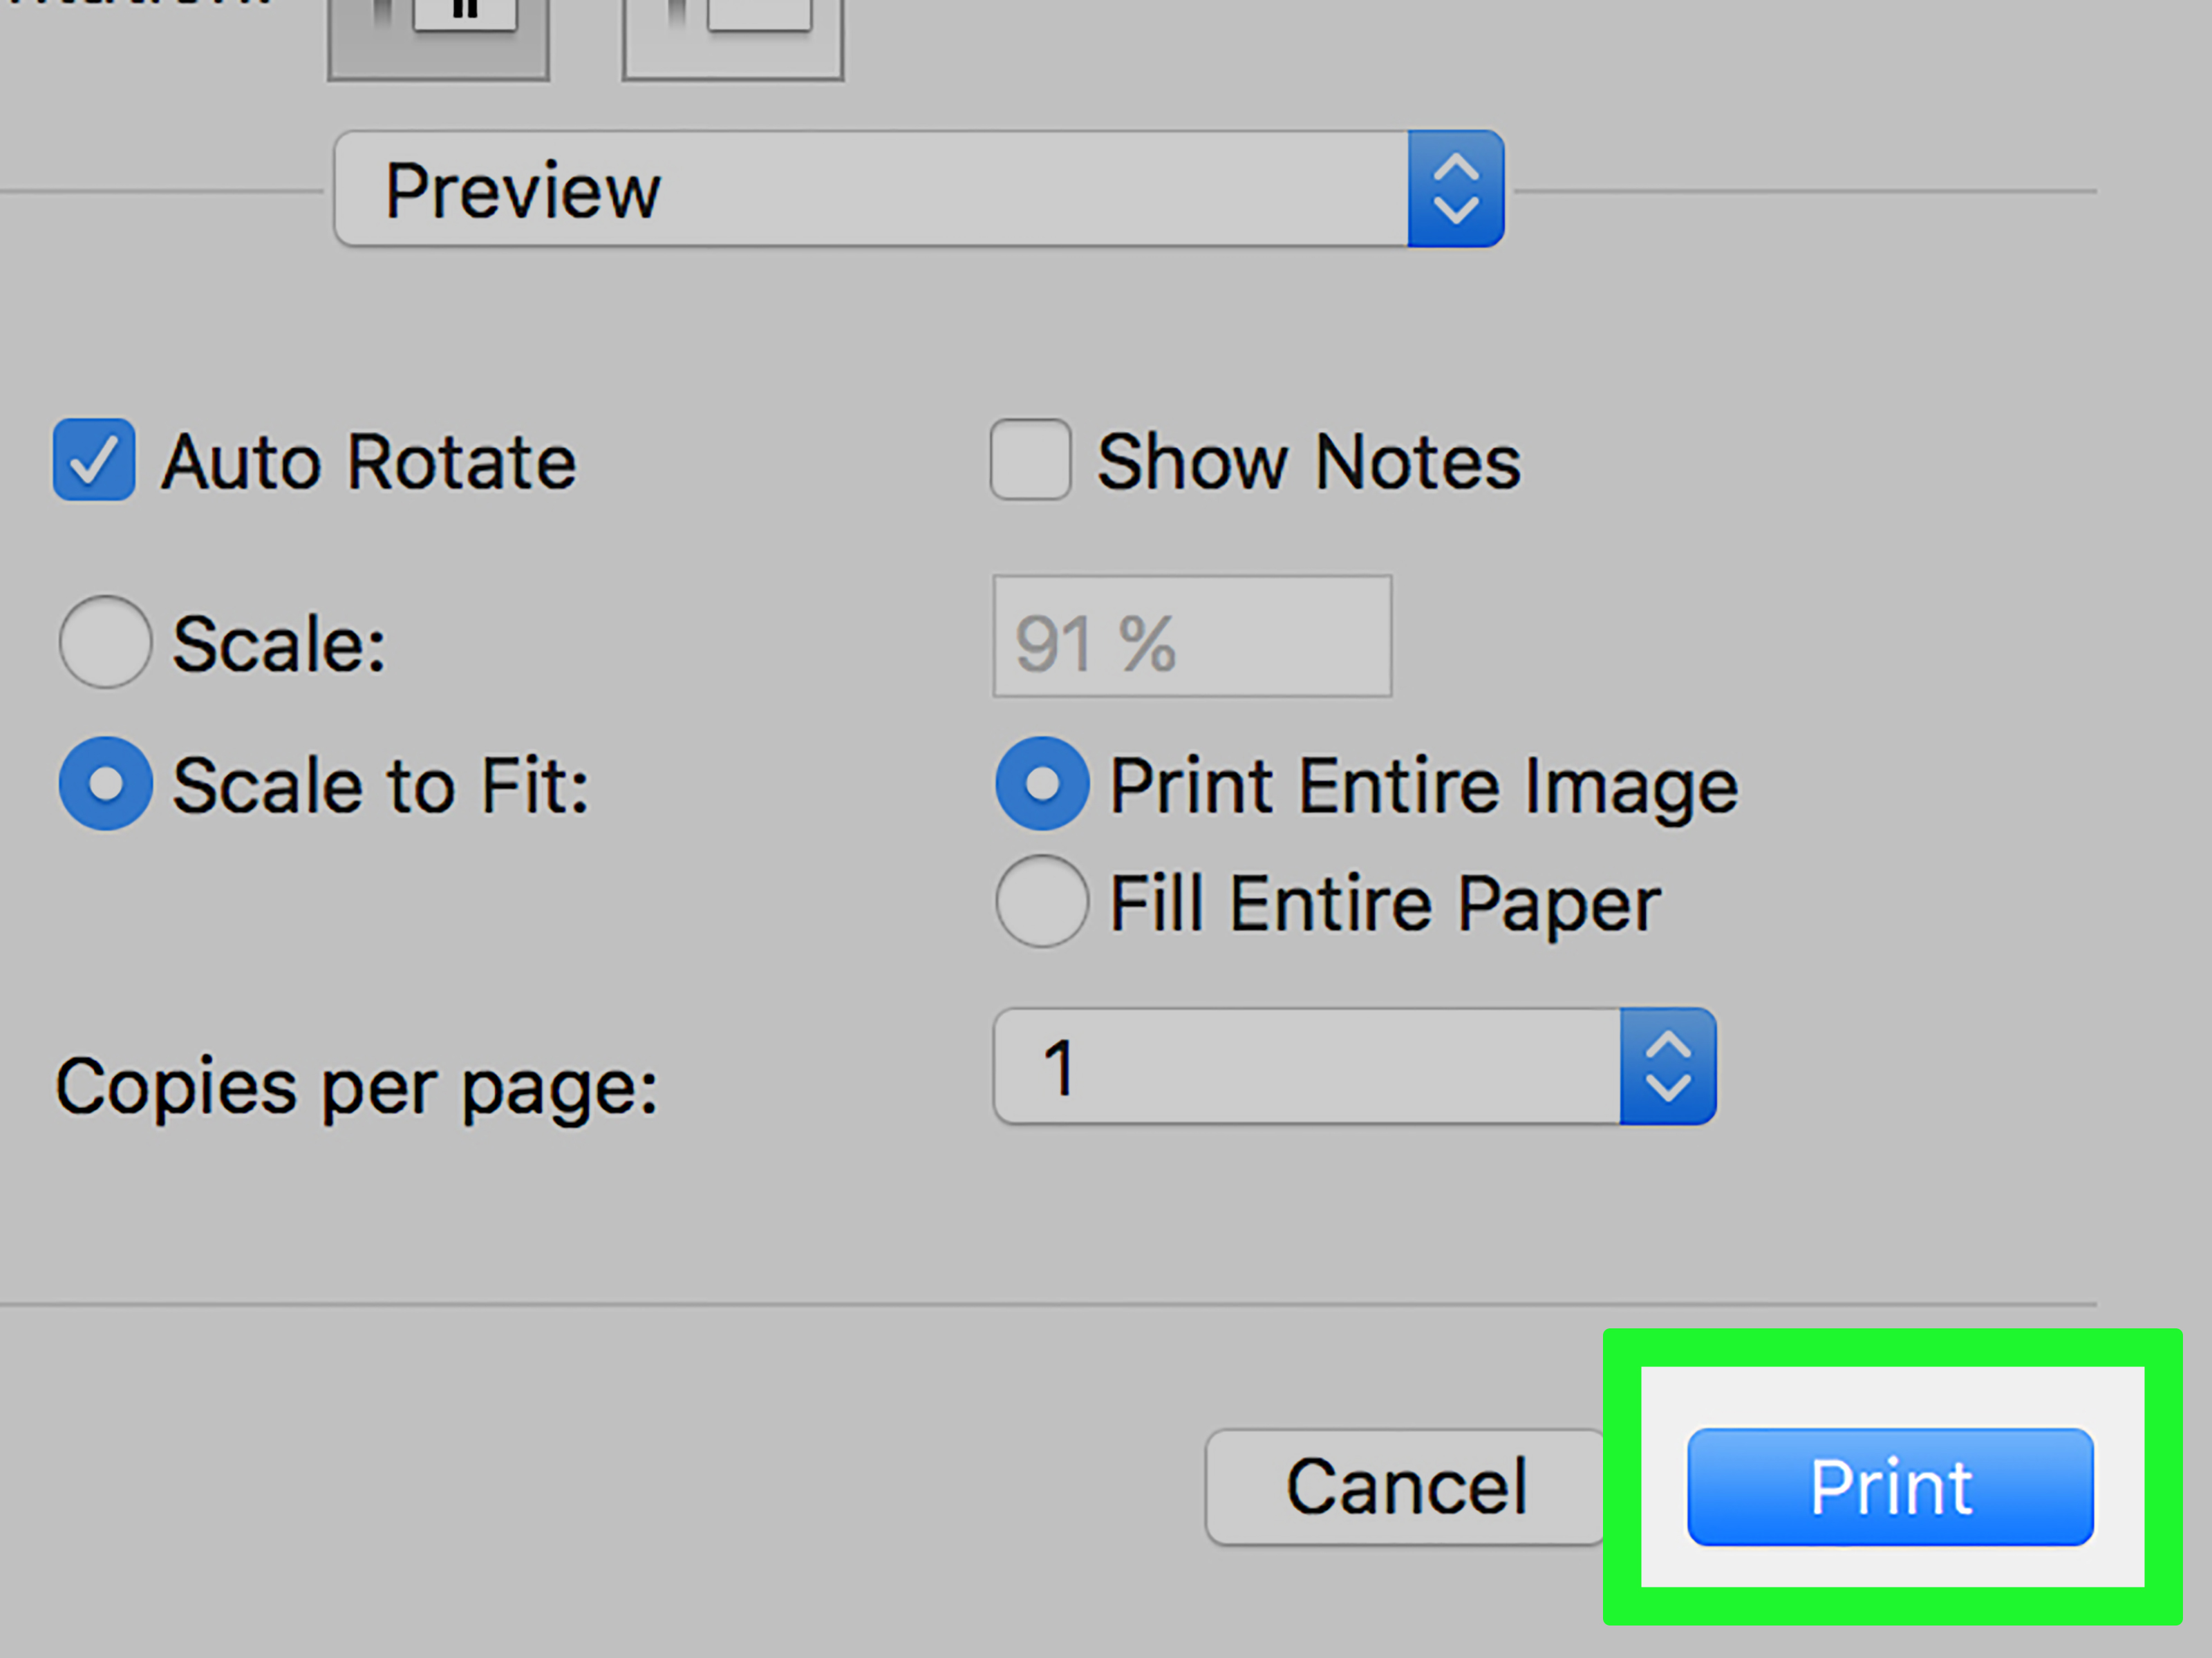Open the Copies per page dropdown
2212x1658 pixels.
tap(1355, 1066)
